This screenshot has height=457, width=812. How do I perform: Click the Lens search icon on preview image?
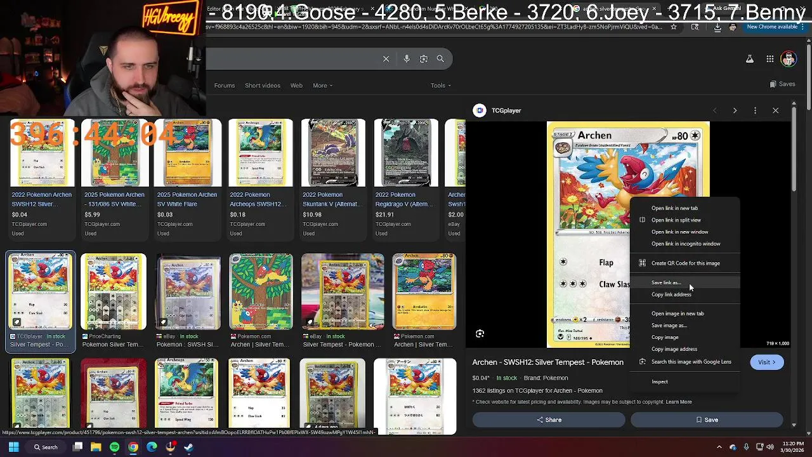pos(480,334)
